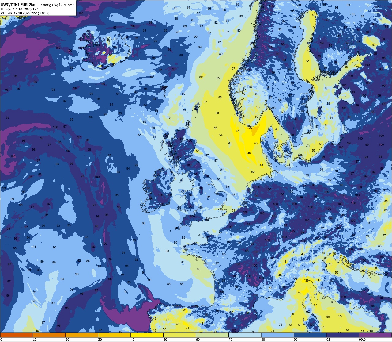Click the bright yellow 40–50 legend swatch

click(x=147, y=335)
